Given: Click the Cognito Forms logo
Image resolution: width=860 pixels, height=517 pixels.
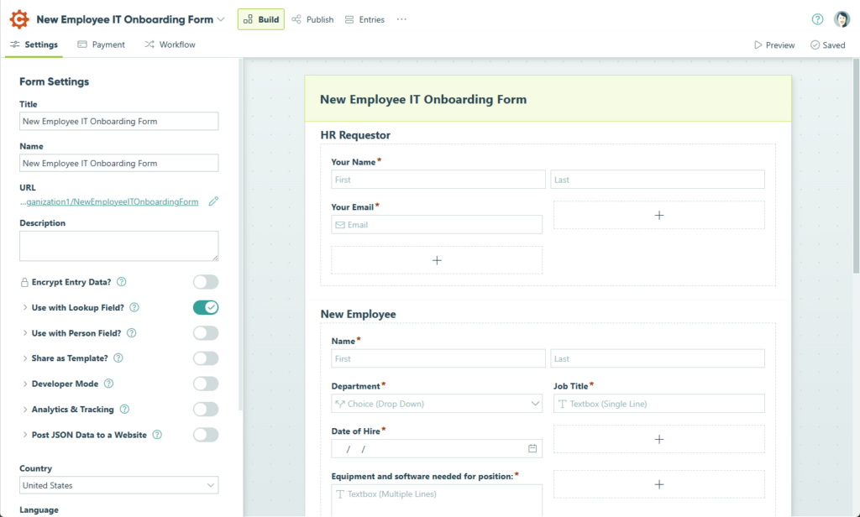Looking at the screenshot, I should click(18, 18).
